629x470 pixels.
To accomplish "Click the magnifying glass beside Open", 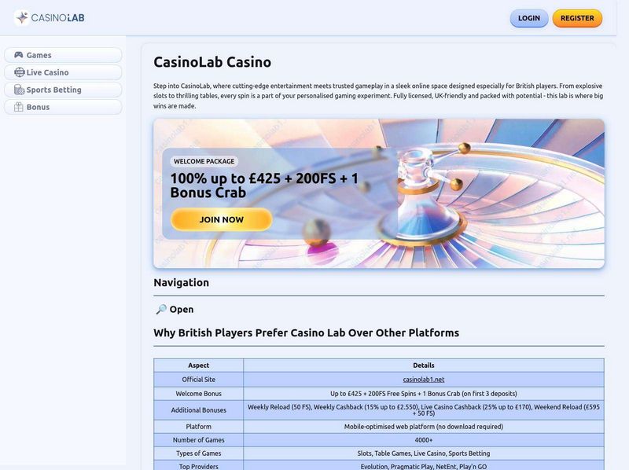I will click(161, 309).
